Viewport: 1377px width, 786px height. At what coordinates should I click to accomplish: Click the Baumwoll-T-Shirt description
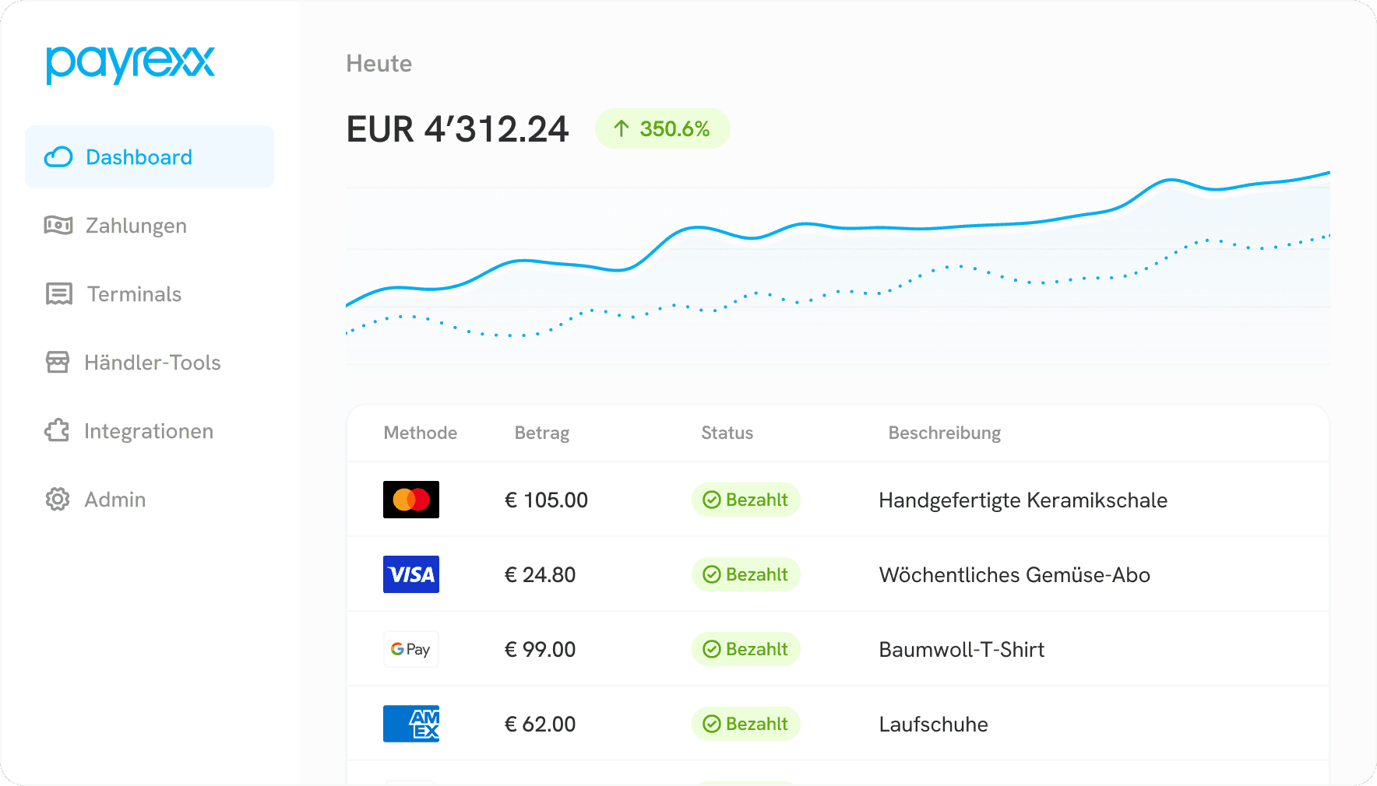tap(962, 649)
